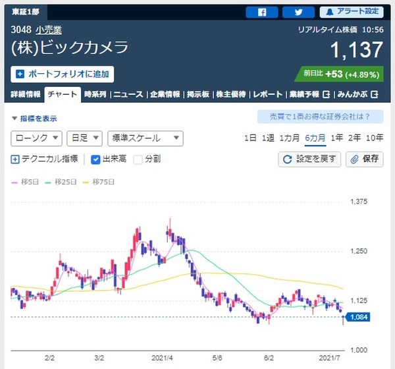
Task: Select the 1週 time range
Action: tap(268, 138)
